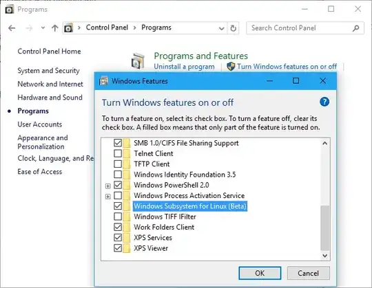Uncheck XPS Viewer checkbox
The width and height of the screenshot is (372, 288).
(118, 248)
